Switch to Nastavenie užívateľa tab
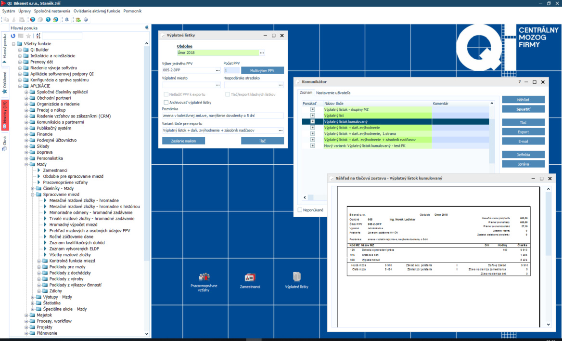Image resolution: width=562 pixels, height=341 pixels. pos(333,92)
